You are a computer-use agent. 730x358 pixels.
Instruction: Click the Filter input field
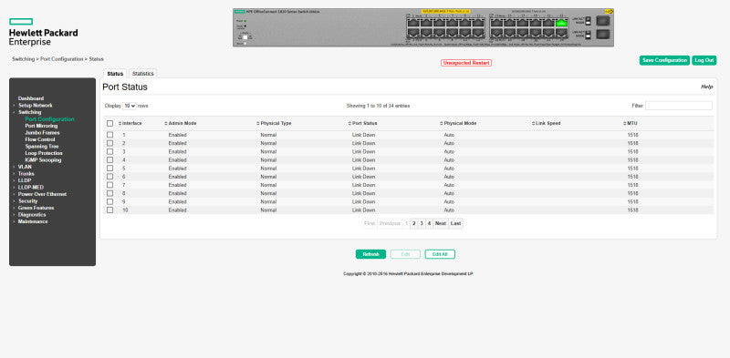click(678, 106)
